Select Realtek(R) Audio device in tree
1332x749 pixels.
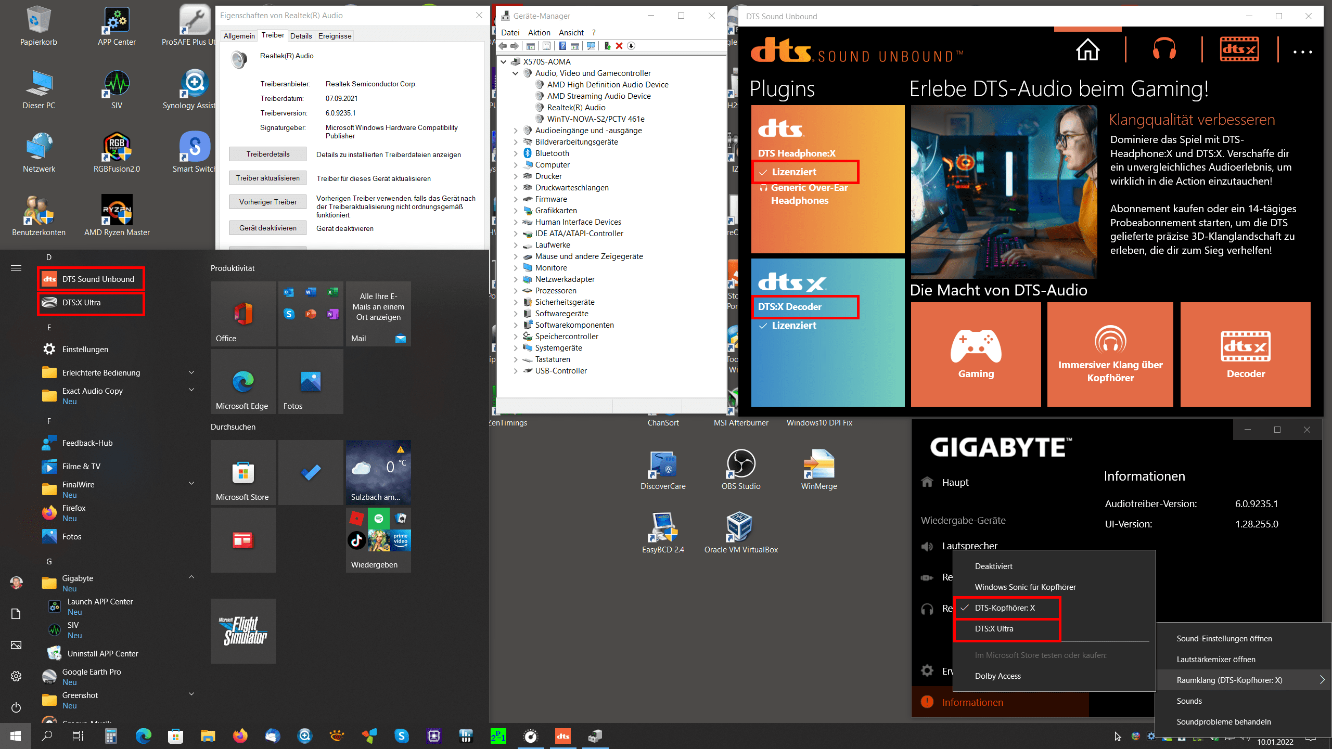tap(576, 108)
